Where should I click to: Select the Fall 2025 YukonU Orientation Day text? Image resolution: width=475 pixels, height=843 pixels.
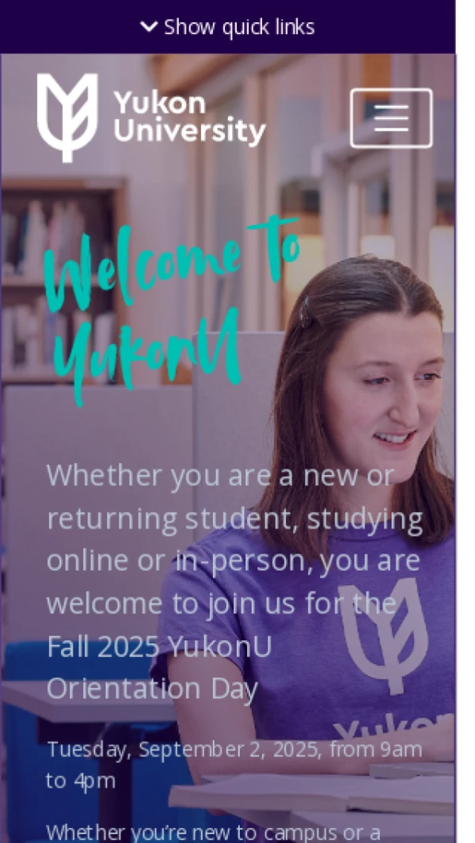click(x=159, y=667)
